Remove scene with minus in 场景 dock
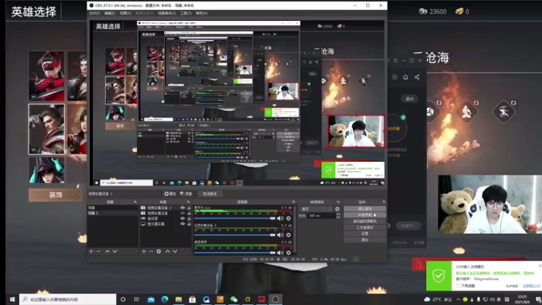This screenshot has height=305, width=542. point(98,251)
